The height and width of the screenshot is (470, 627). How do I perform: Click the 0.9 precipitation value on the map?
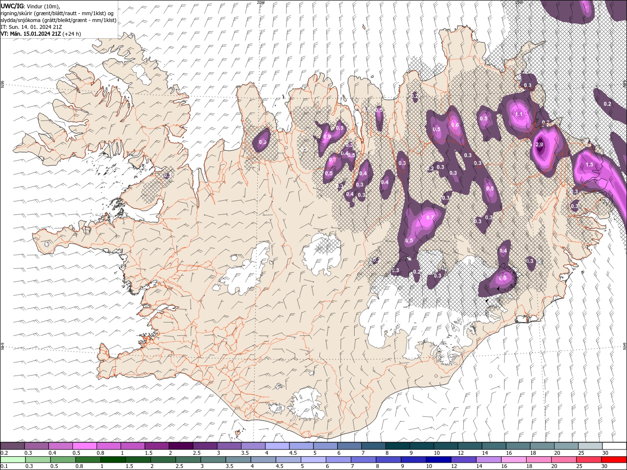pos(327,137)
